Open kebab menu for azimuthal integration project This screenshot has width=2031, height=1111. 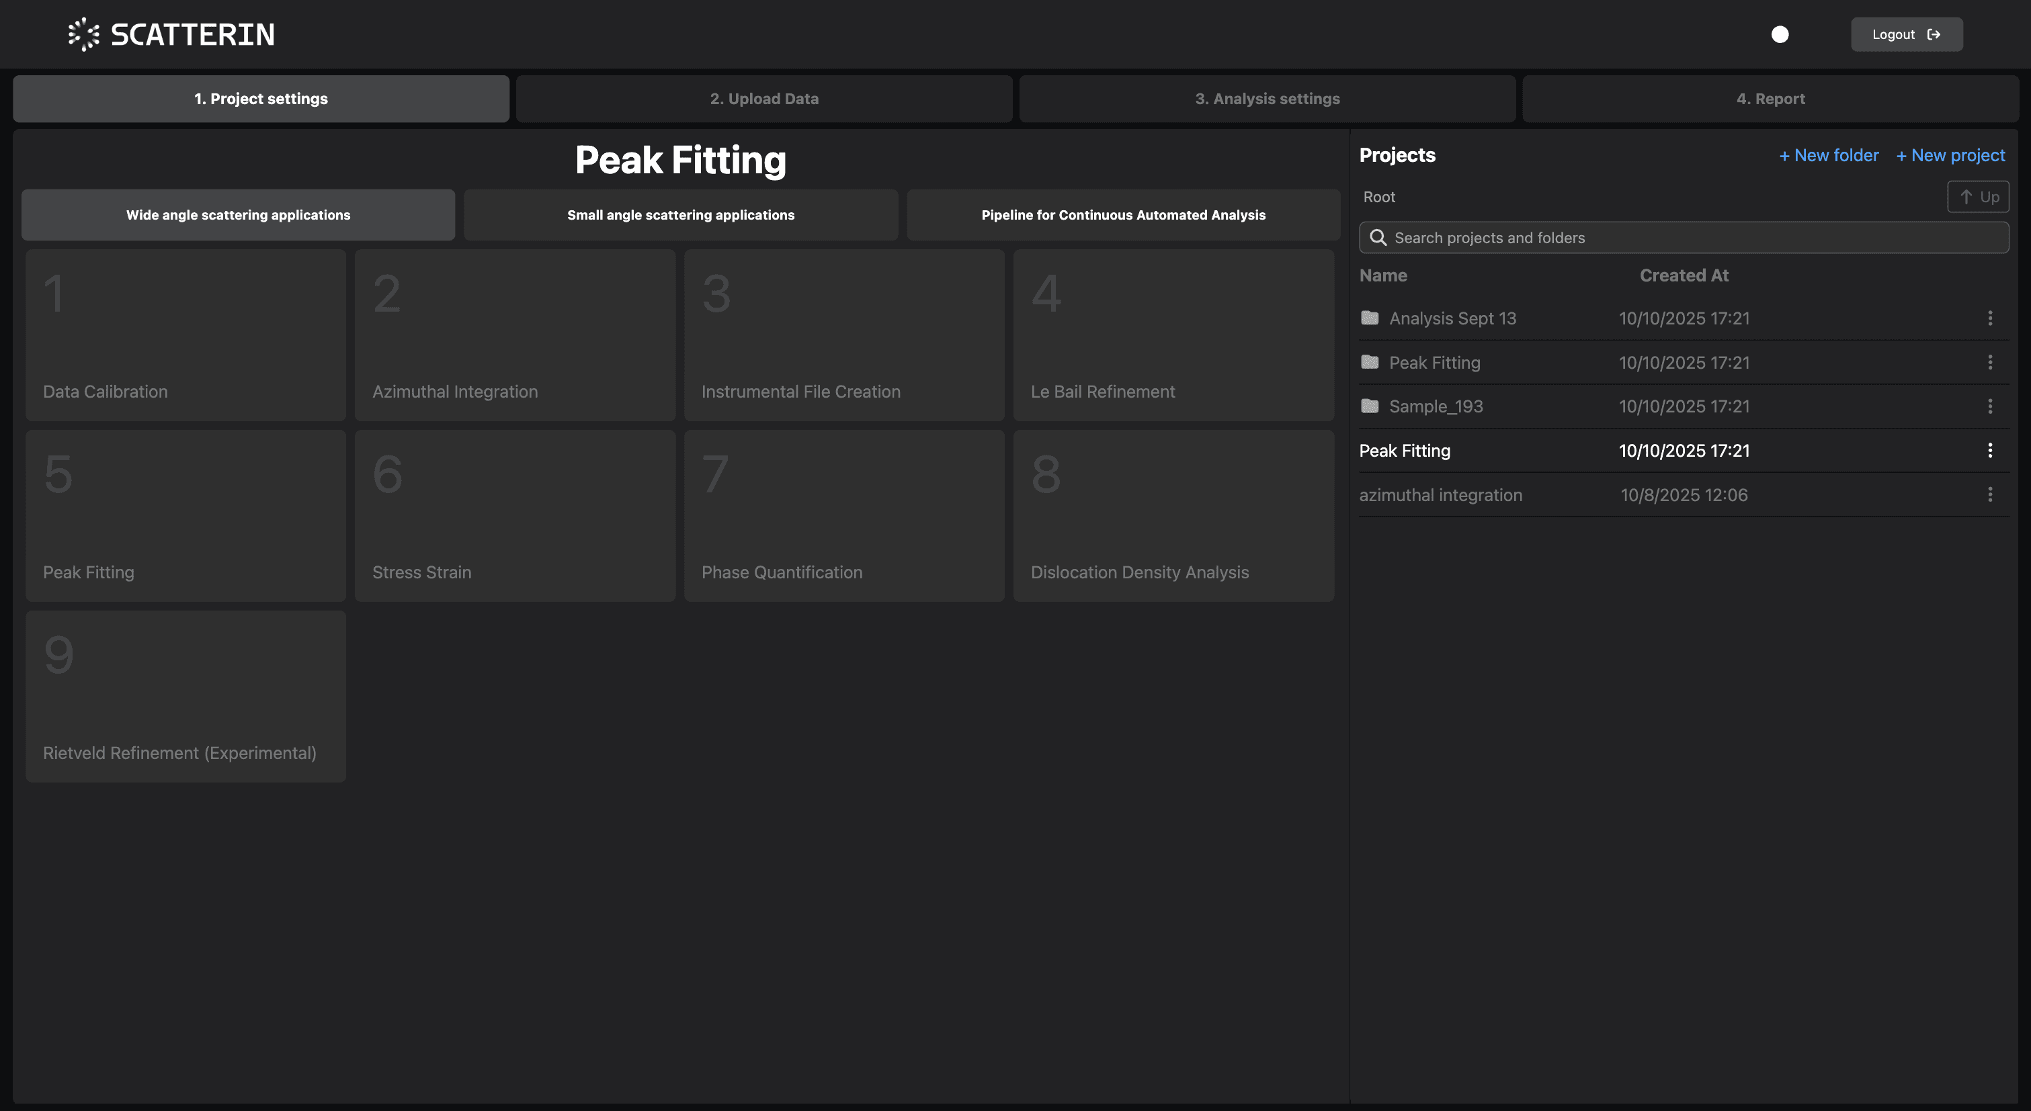[x=1990, y=494]
